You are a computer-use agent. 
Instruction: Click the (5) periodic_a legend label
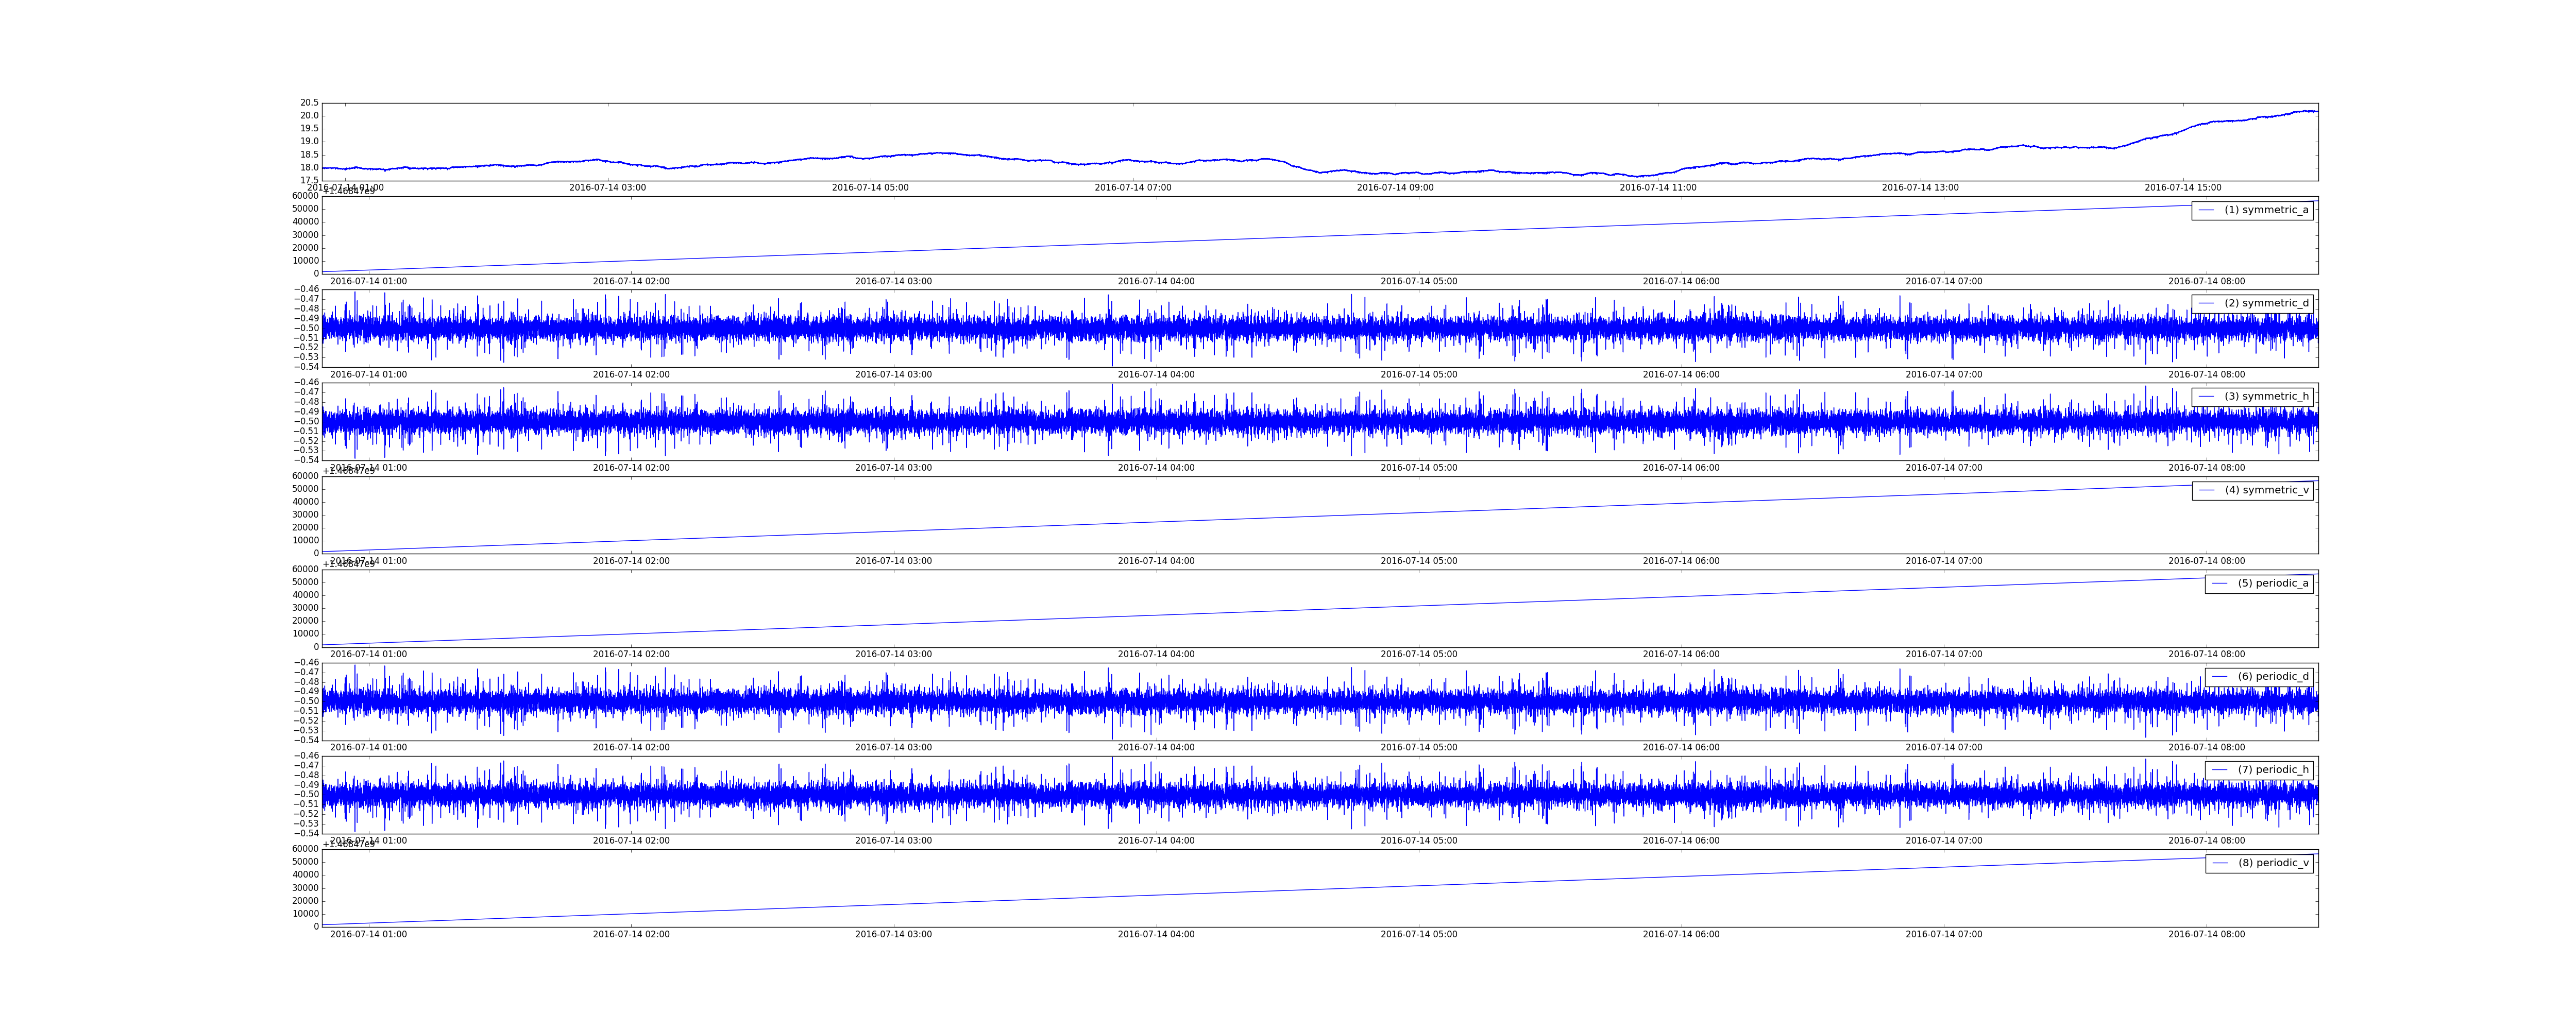pyautogui.click(x=2273, y=583)
